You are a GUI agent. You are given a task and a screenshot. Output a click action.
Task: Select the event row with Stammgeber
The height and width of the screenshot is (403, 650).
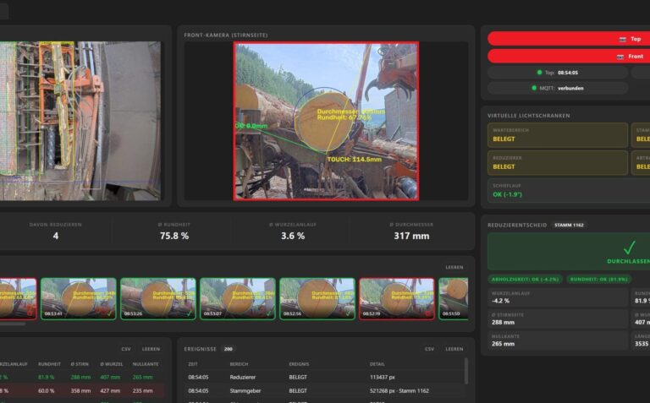click(325, 390)
